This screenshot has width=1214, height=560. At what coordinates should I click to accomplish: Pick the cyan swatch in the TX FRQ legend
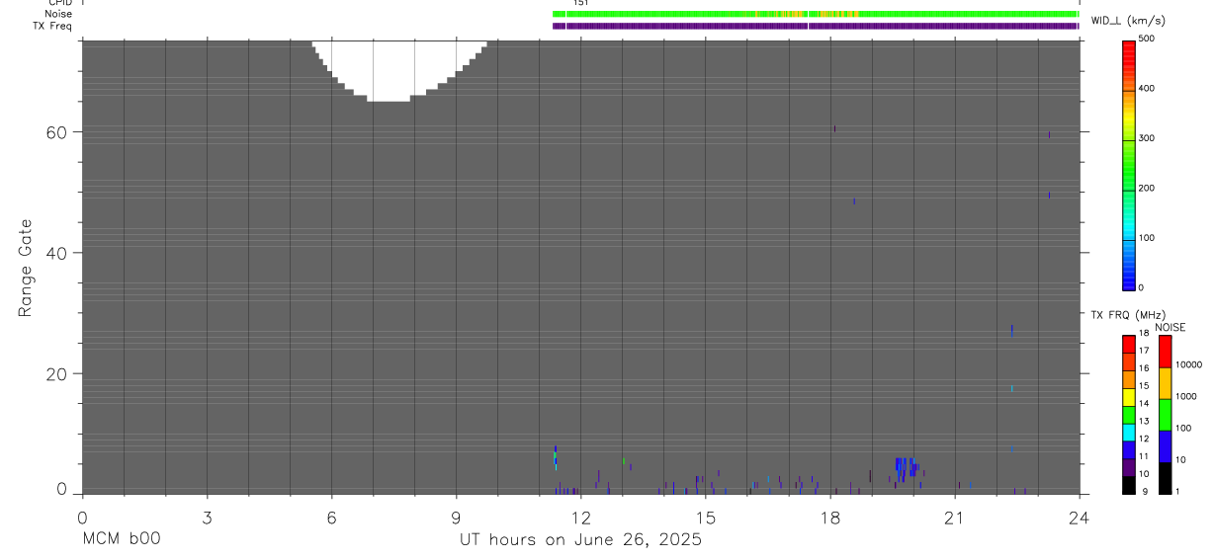[x=1130, y=432]
